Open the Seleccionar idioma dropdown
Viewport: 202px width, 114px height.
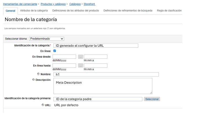(x=47, y=39)
